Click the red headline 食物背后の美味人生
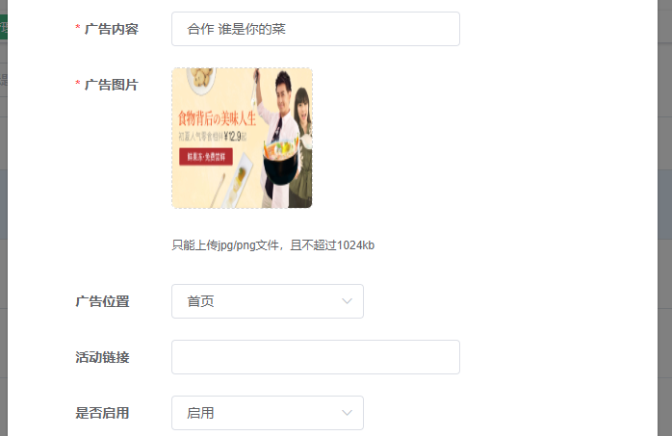The height and width of the screenshot is (436, 672). (x=217, y=118)
